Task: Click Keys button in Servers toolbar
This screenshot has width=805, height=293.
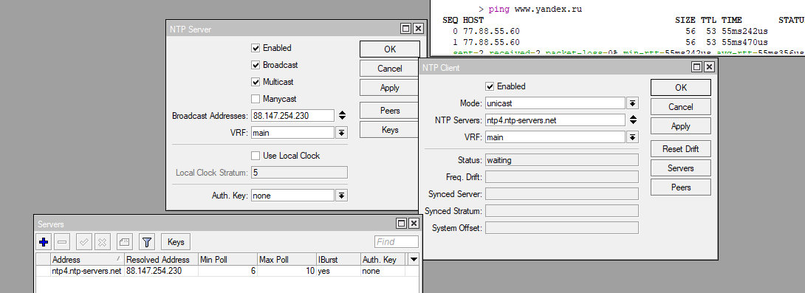Action: click(x=176, y=241)
